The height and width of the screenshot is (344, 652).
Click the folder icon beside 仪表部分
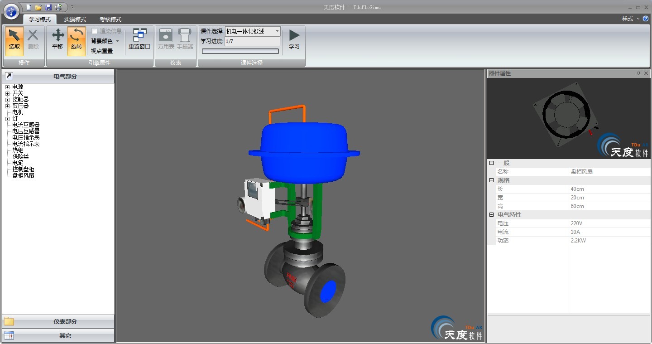(9, 321)
